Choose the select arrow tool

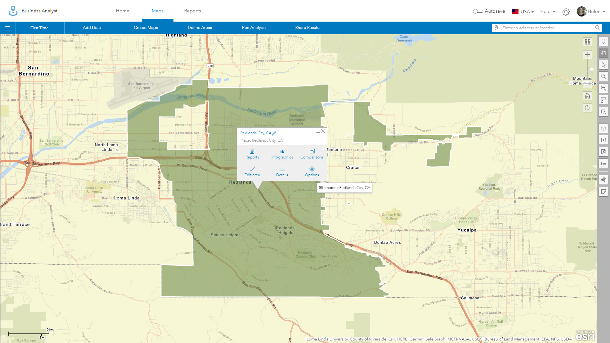click(x=603, y=65)
